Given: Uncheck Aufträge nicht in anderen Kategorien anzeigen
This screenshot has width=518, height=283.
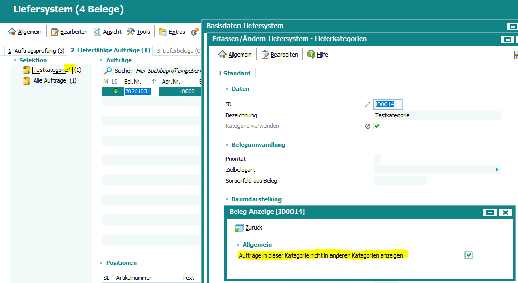Looking at the screenshot, I should pyautogui.click(x=469, y=255).
